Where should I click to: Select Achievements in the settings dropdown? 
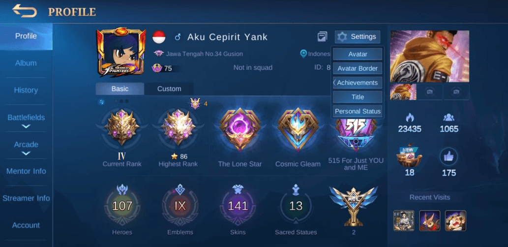point(358,83)
